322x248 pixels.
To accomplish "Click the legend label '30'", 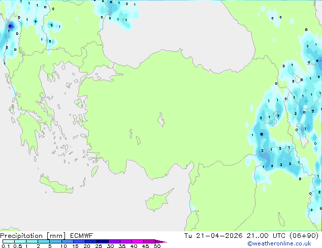I will [110, 246].
